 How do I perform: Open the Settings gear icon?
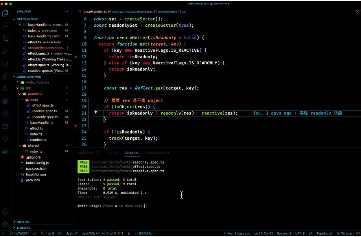(5, 224)
